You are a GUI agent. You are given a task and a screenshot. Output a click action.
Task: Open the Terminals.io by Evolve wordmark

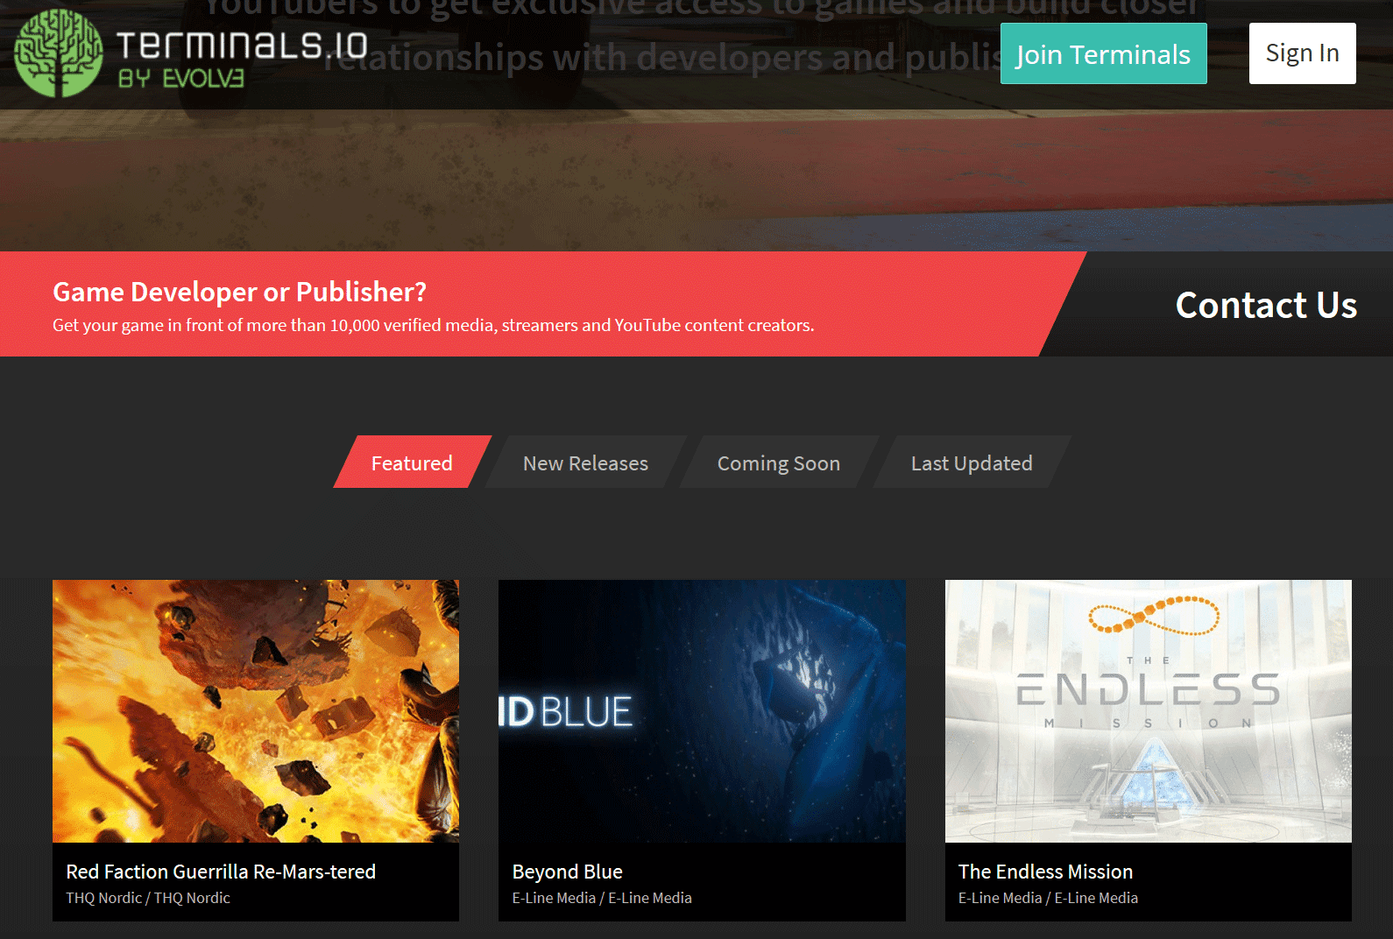(242, 58)
